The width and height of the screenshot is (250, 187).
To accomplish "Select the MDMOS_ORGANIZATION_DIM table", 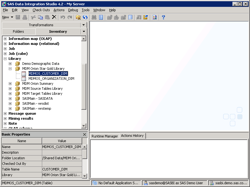I will (51, 78).
